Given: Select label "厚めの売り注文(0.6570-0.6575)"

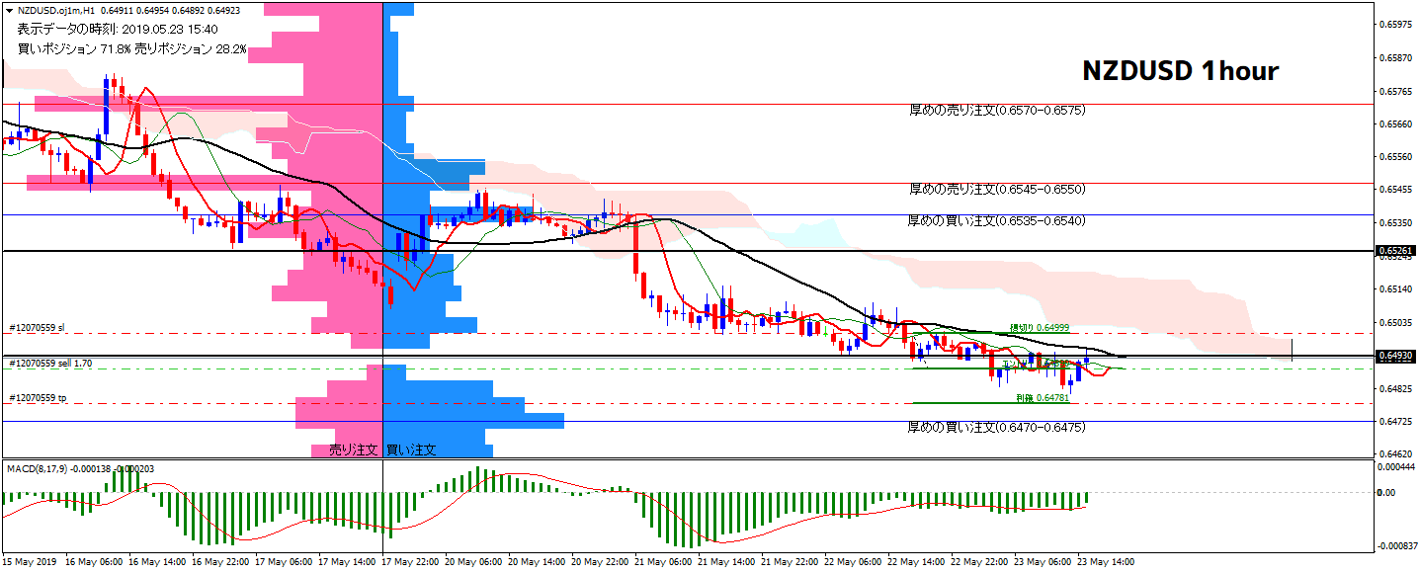Looking at the screenshot, I should 997,111.
